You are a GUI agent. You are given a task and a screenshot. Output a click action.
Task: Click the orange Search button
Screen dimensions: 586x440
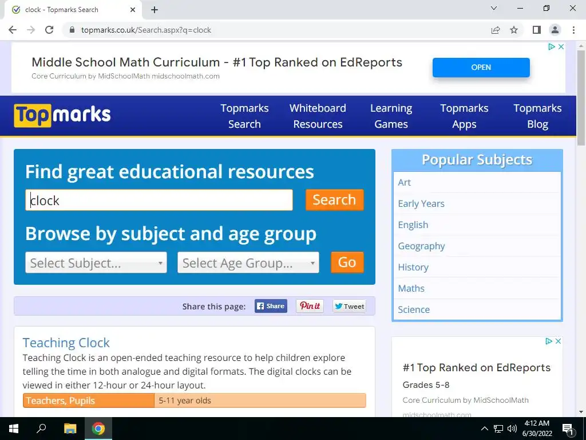coord(334,200)
